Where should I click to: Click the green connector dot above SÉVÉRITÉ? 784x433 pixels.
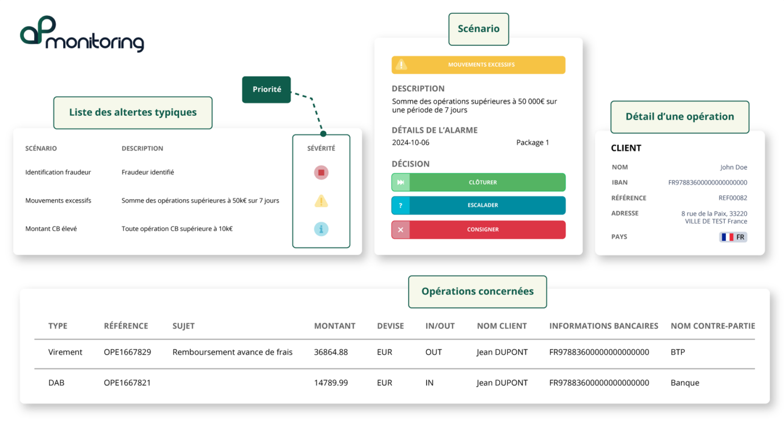323,134
